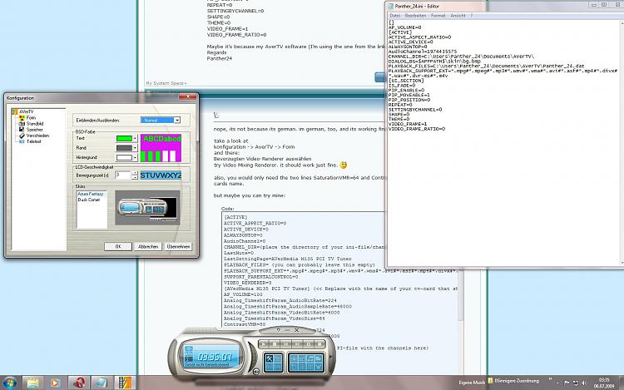
Task: Click OK in the Konfiguration dialog
Action: pyautogui.click(x=118, y=246)
